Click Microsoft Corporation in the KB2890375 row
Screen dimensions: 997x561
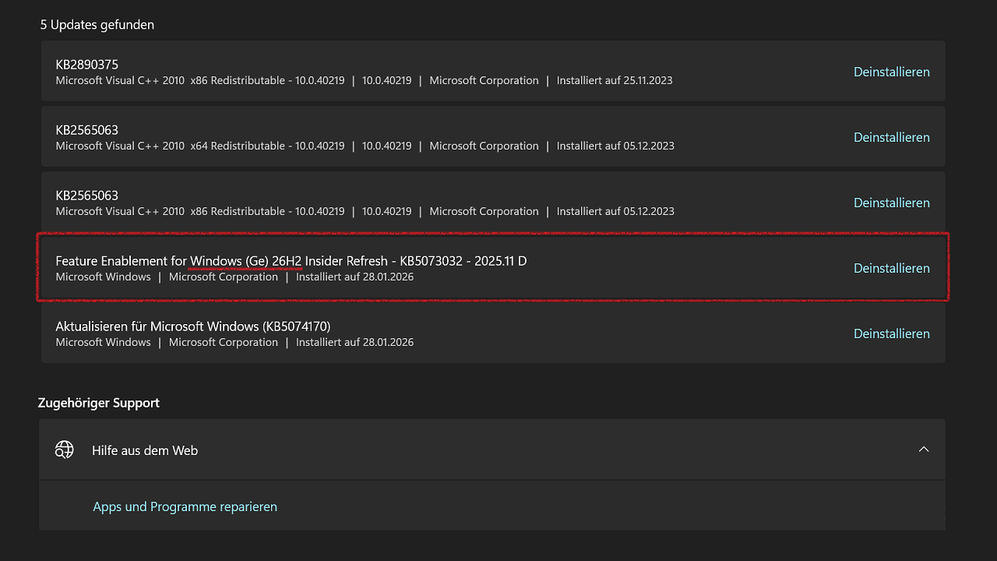pyautogui.click(x=484, y=80)
